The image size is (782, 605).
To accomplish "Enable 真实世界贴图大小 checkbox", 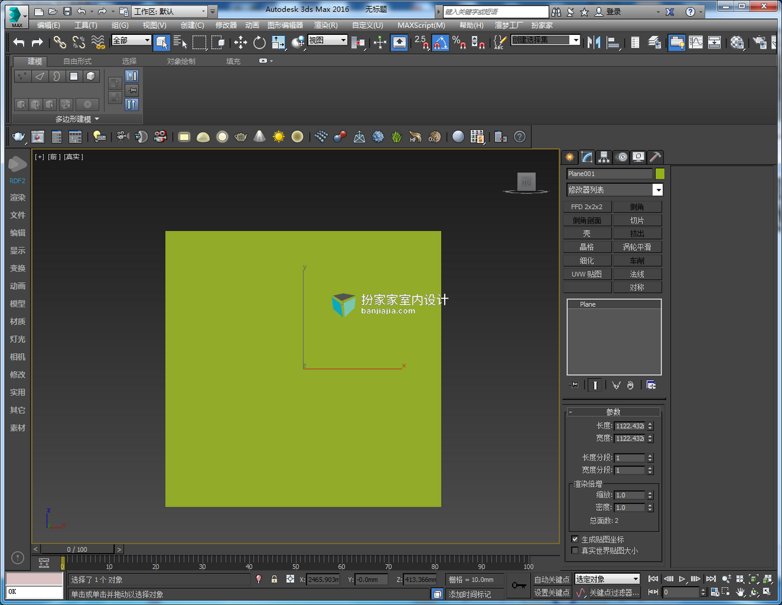I will (x=575, y=550).
